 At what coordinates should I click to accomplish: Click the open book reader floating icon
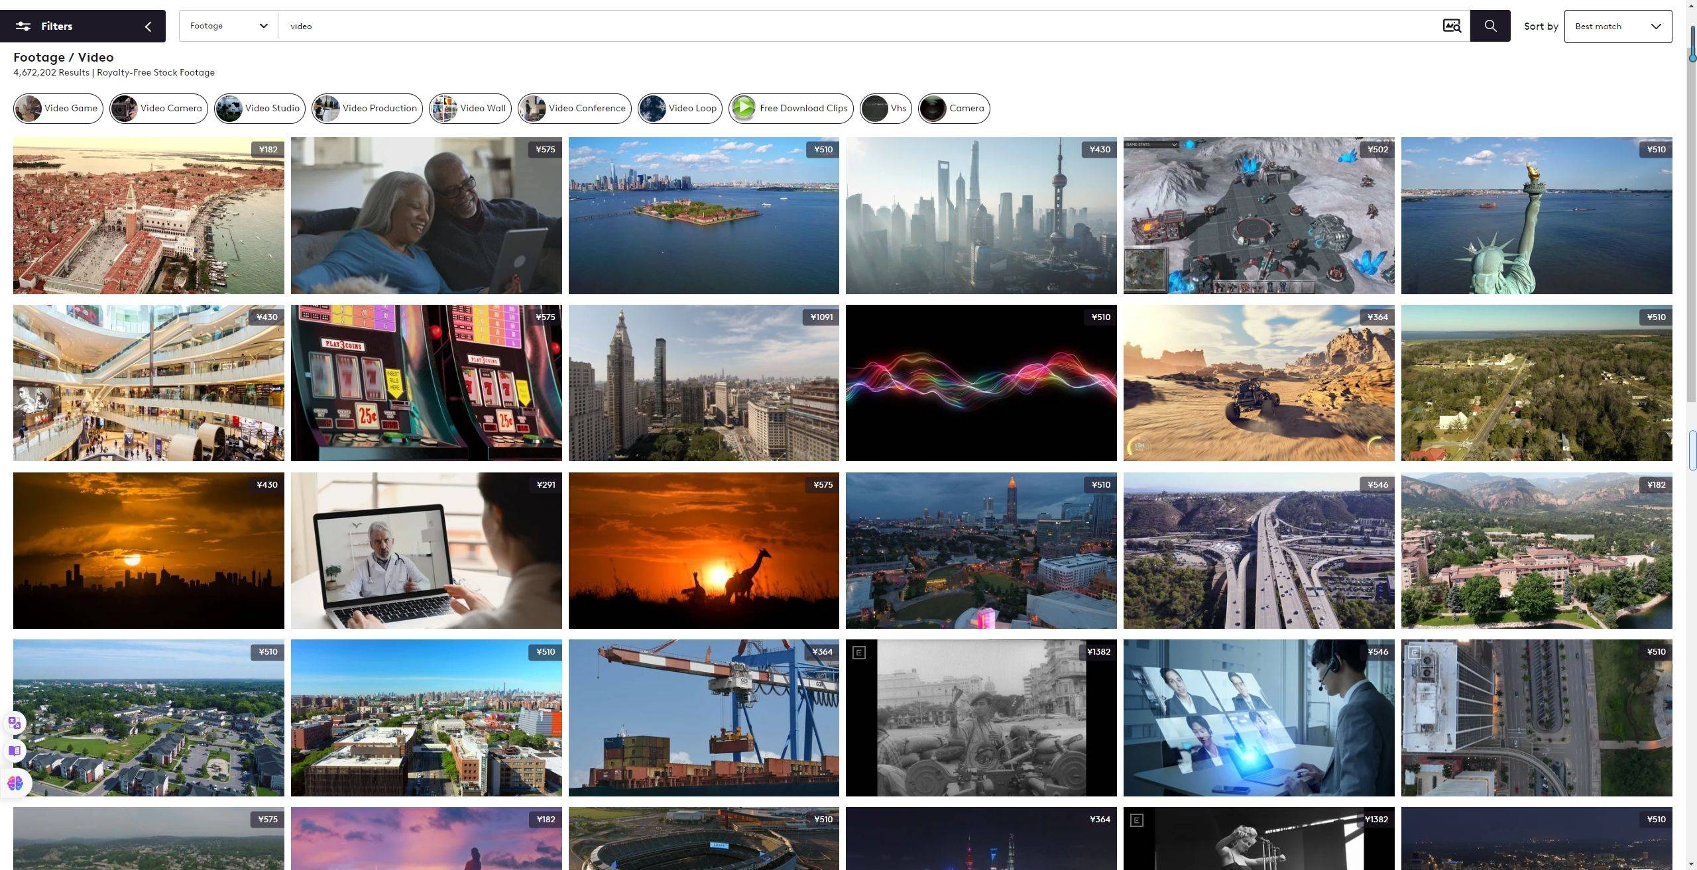(x=15, y=751)
